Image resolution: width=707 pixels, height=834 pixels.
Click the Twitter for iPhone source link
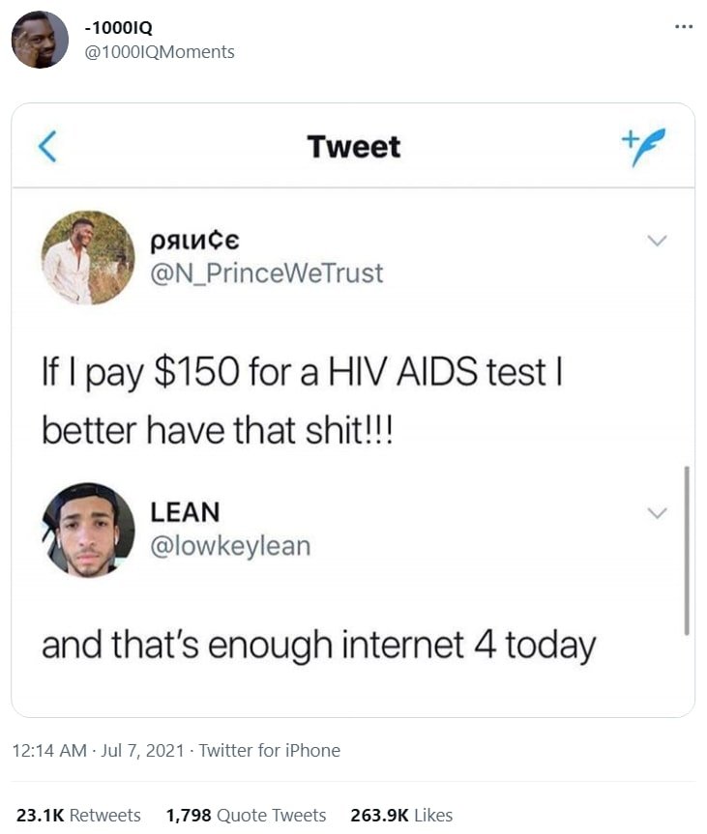270,751
